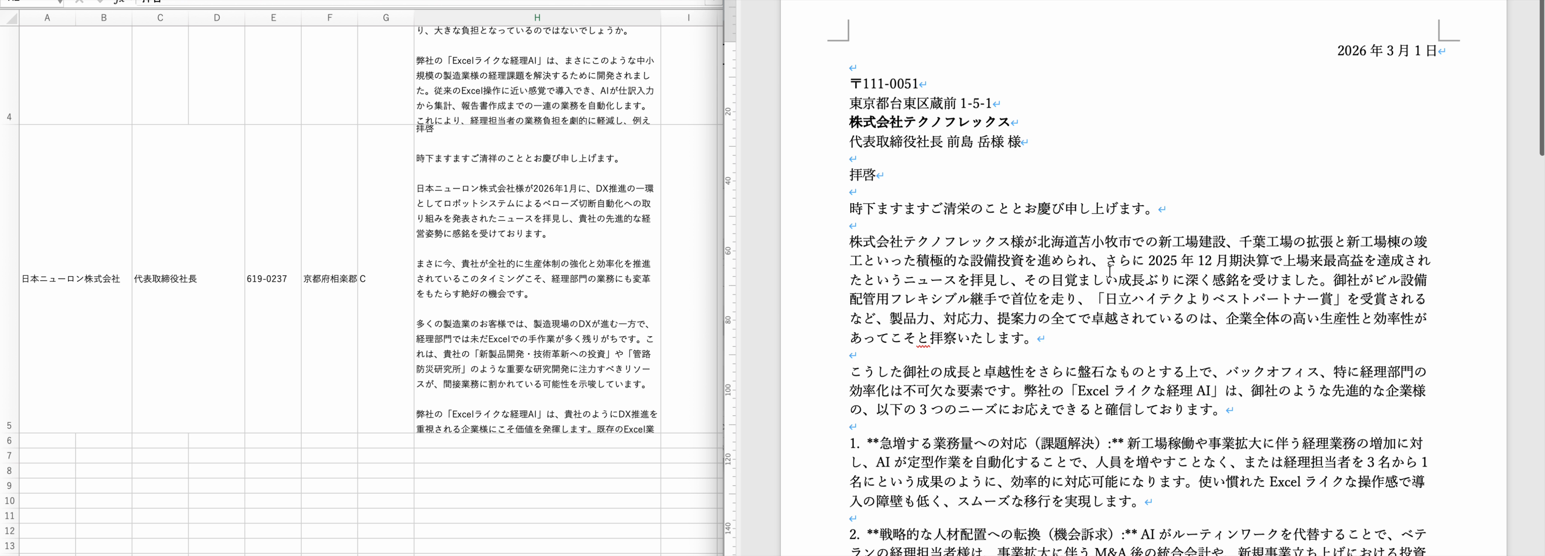Viewport: 1545px width, 556px height.
Task: Select column I header
Action: pyautogui.click(x=688, y=18)
